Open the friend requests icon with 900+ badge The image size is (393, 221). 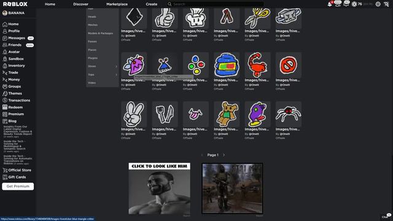(338, 4)
